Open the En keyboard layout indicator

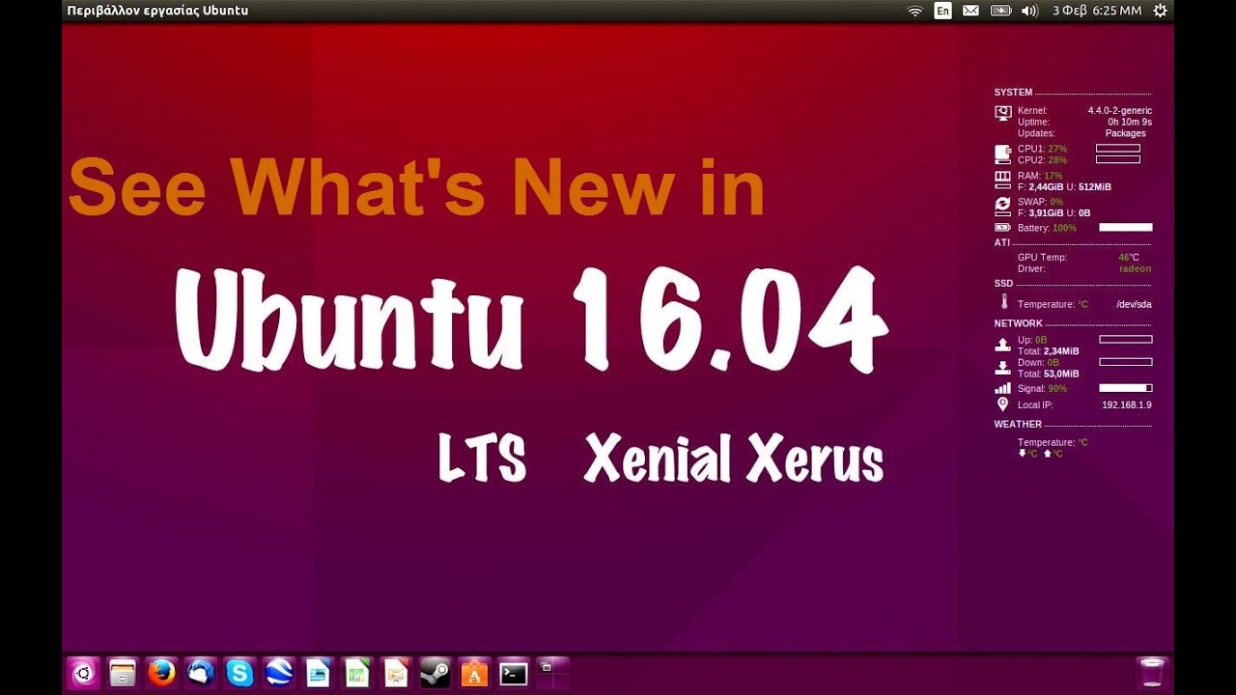[942, 11]
